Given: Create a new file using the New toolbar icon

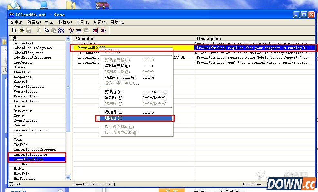Looking at the screenshot, I should [x=14, y=30].
